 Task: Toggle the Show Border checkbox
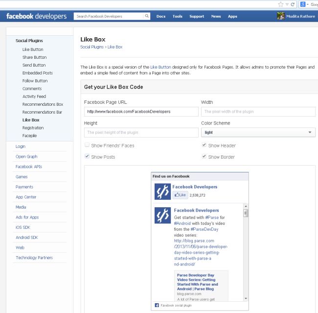tap(204, 156)
